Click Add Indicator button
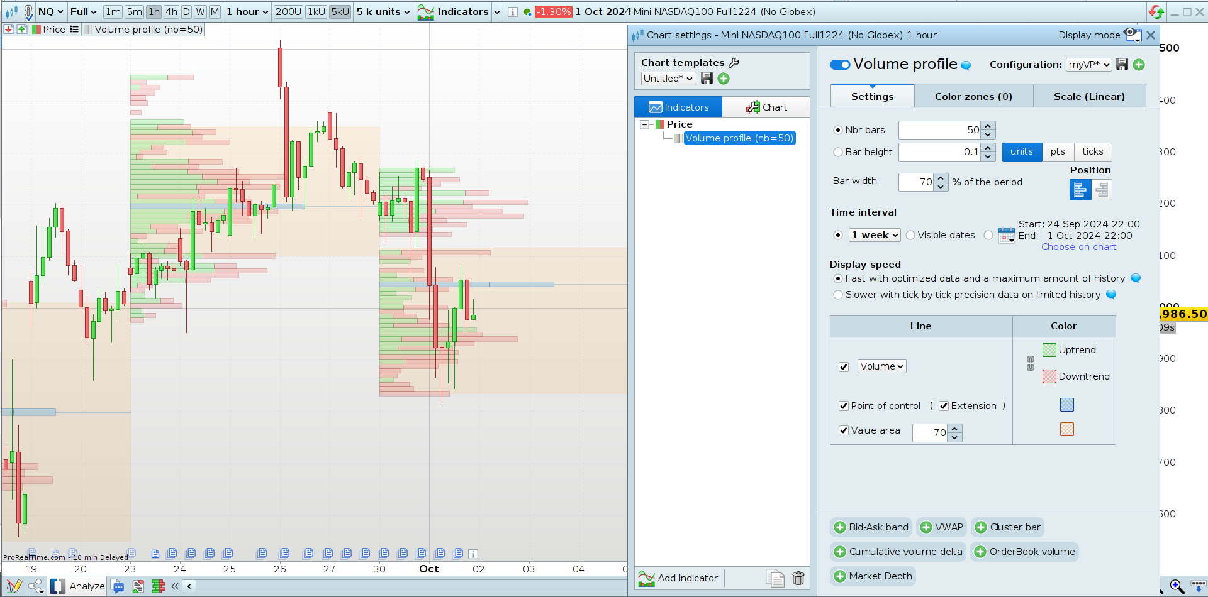 point(678,578)
